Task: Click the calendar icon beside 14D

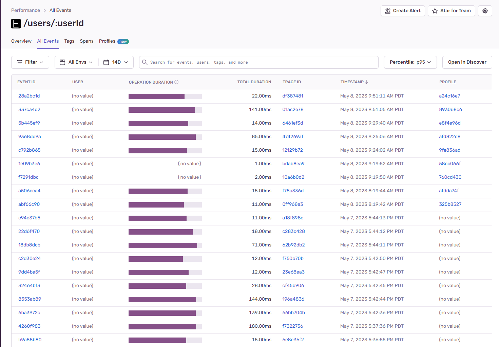Action: [105, 62]
